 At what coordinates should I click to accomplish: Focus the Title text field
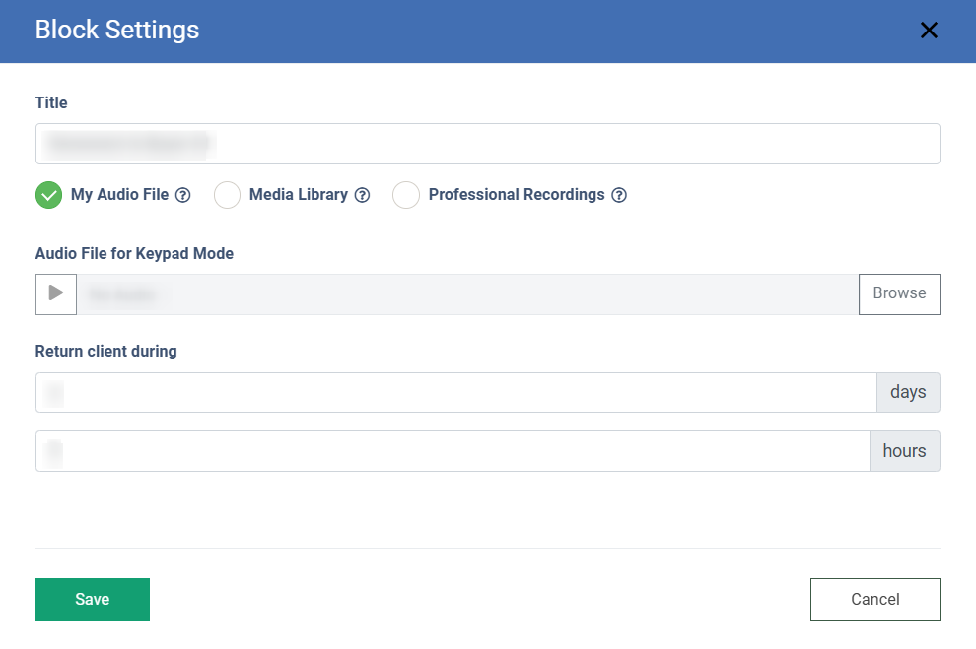point(487,144)
